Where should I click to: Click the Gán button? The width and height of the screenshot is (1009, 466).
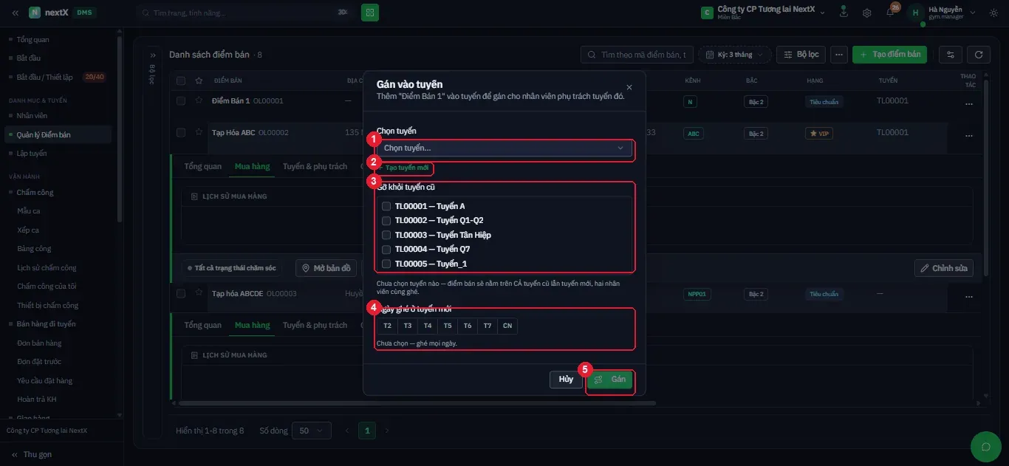coord(610,380)
